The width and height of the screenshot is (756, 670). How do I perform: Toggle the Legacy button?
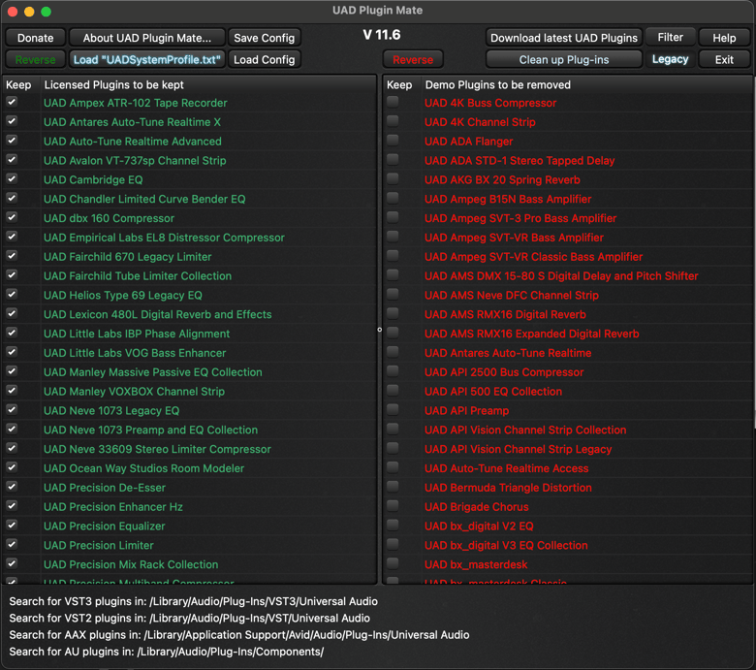(670, 59)
